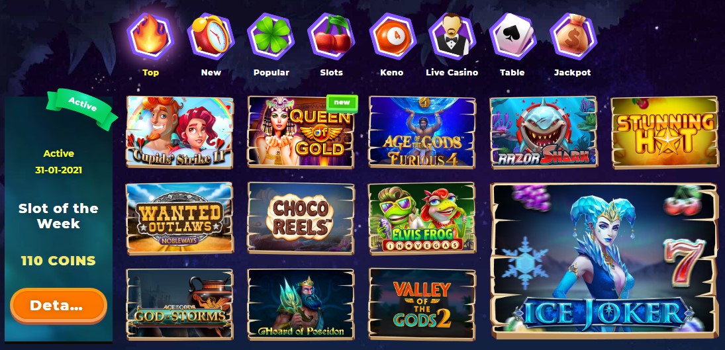The width and height of the screenshot is (725, 350).
Task: Select the orange Keno ball icon
Action: (391, 36)
